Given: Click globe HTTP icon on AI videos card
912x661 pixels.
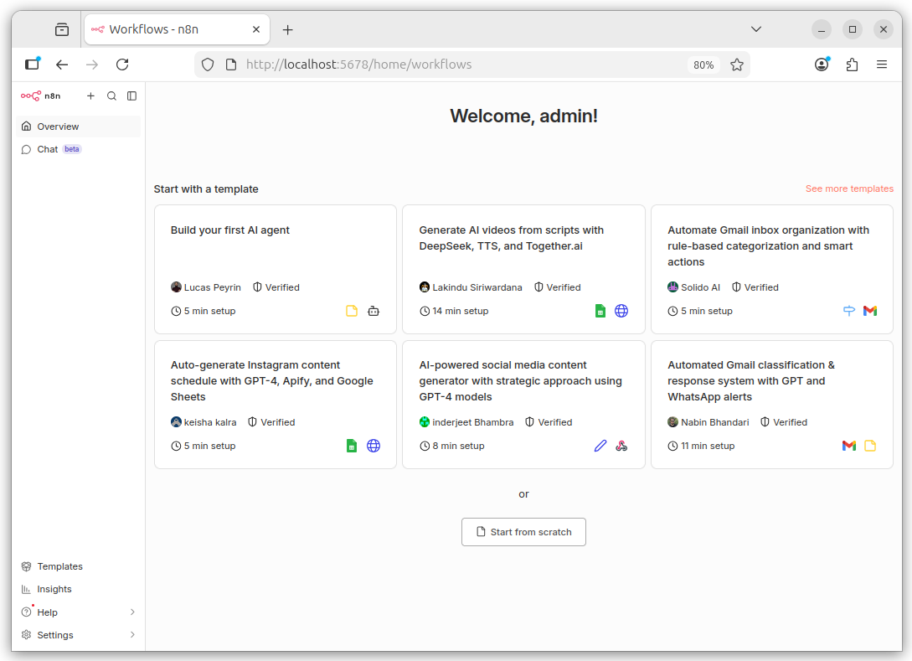Looking at the screenshot, I should (621, 311).
